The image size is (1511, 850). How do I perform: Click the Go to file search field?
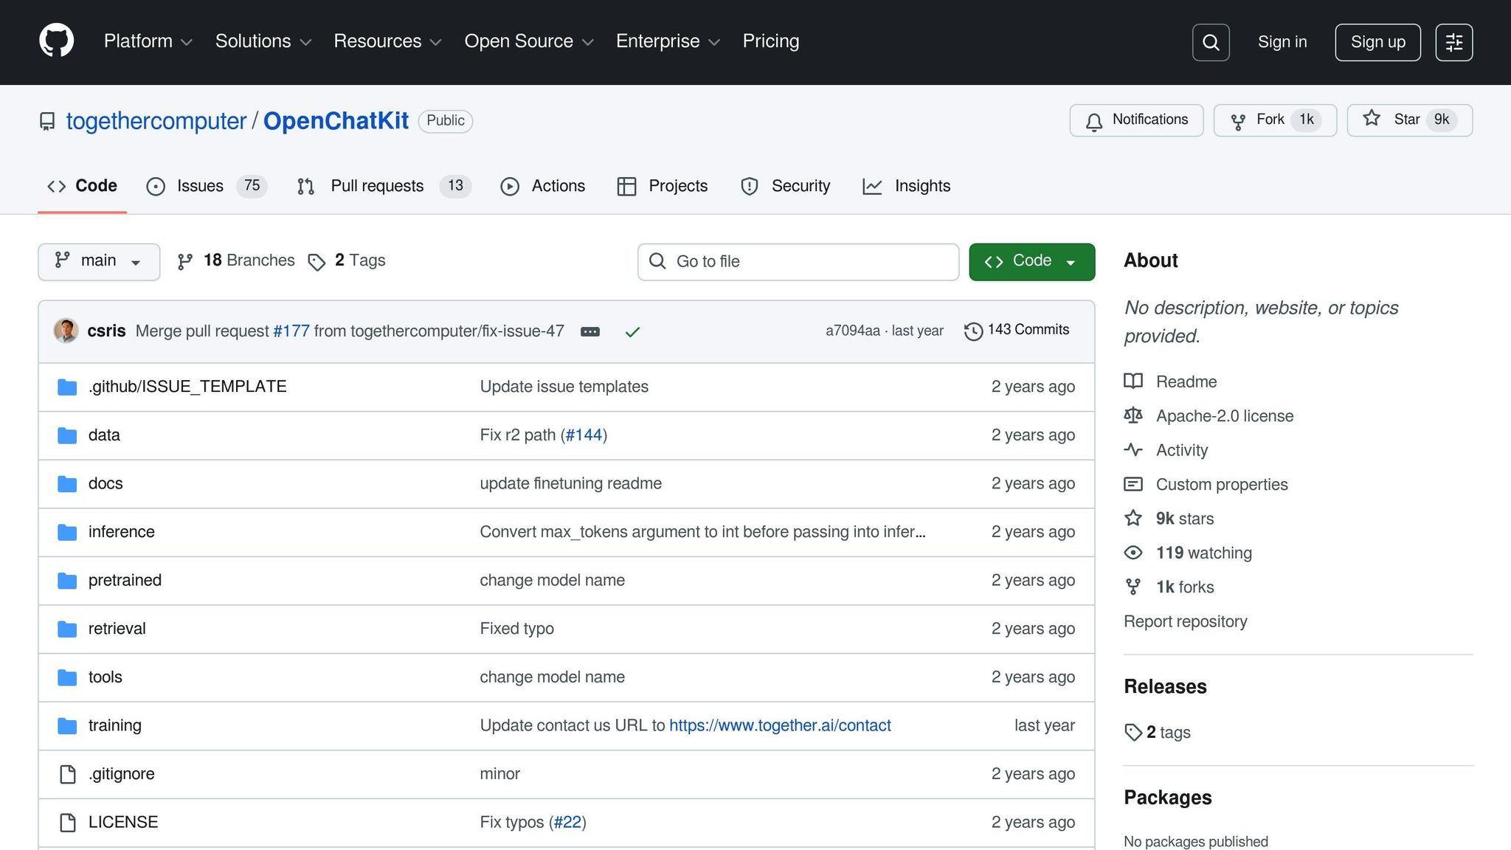click(797, 261)
